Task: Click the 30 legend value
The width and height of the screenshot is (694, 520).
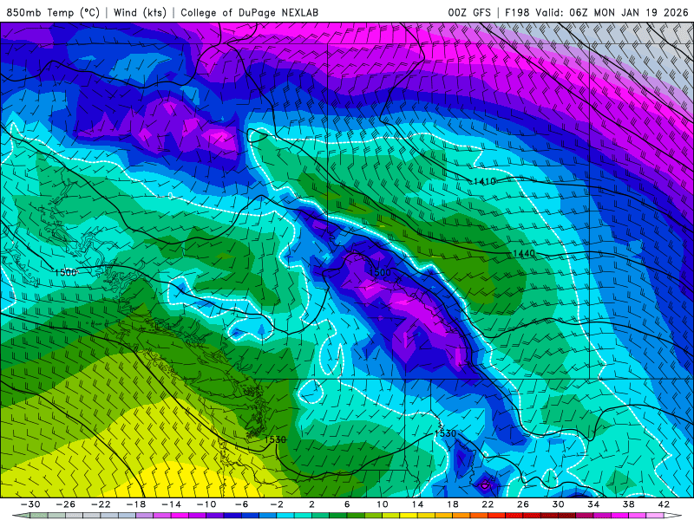Action: [x=558, y=504]
